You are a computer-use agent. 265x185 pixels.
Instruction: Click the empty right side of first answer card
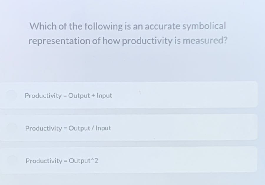(x=186, y=95)
